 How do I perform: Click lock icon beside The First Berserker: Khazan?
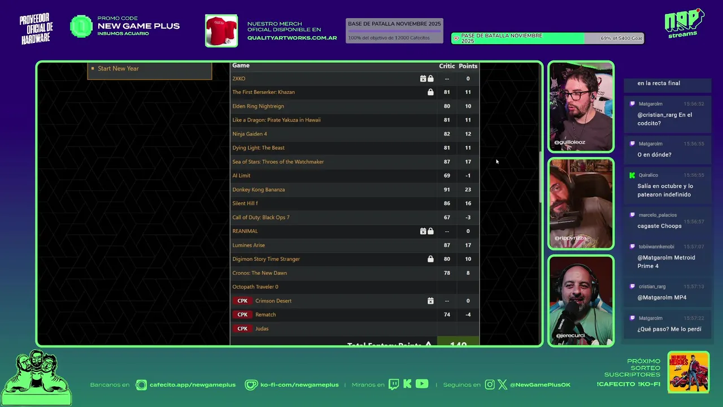click(430, 92)
